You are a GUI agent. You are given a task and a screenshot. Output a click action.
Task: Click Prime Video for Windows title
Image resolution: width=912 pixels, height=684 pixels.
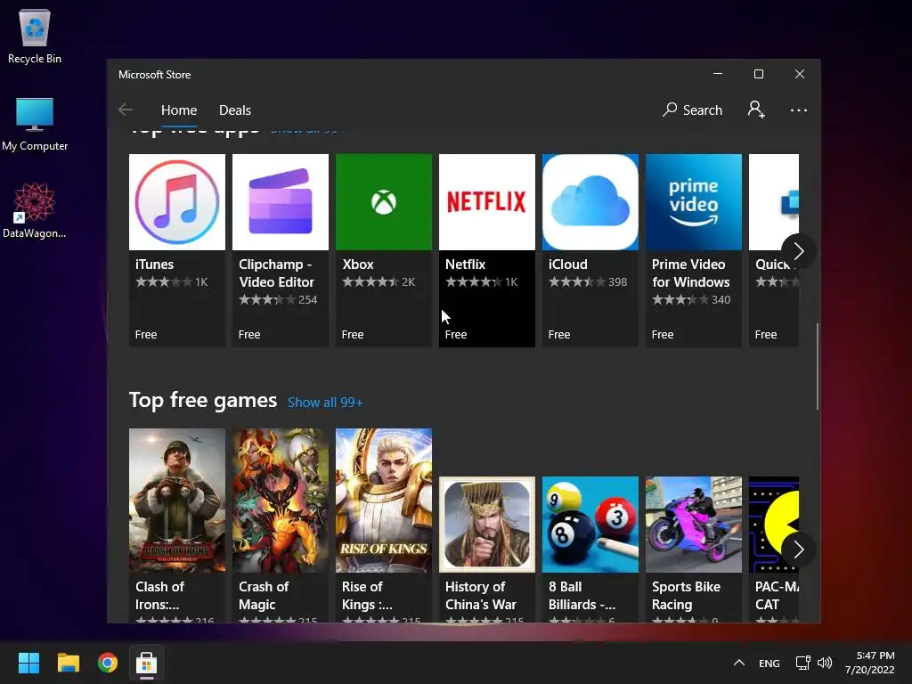coord(690,273)
